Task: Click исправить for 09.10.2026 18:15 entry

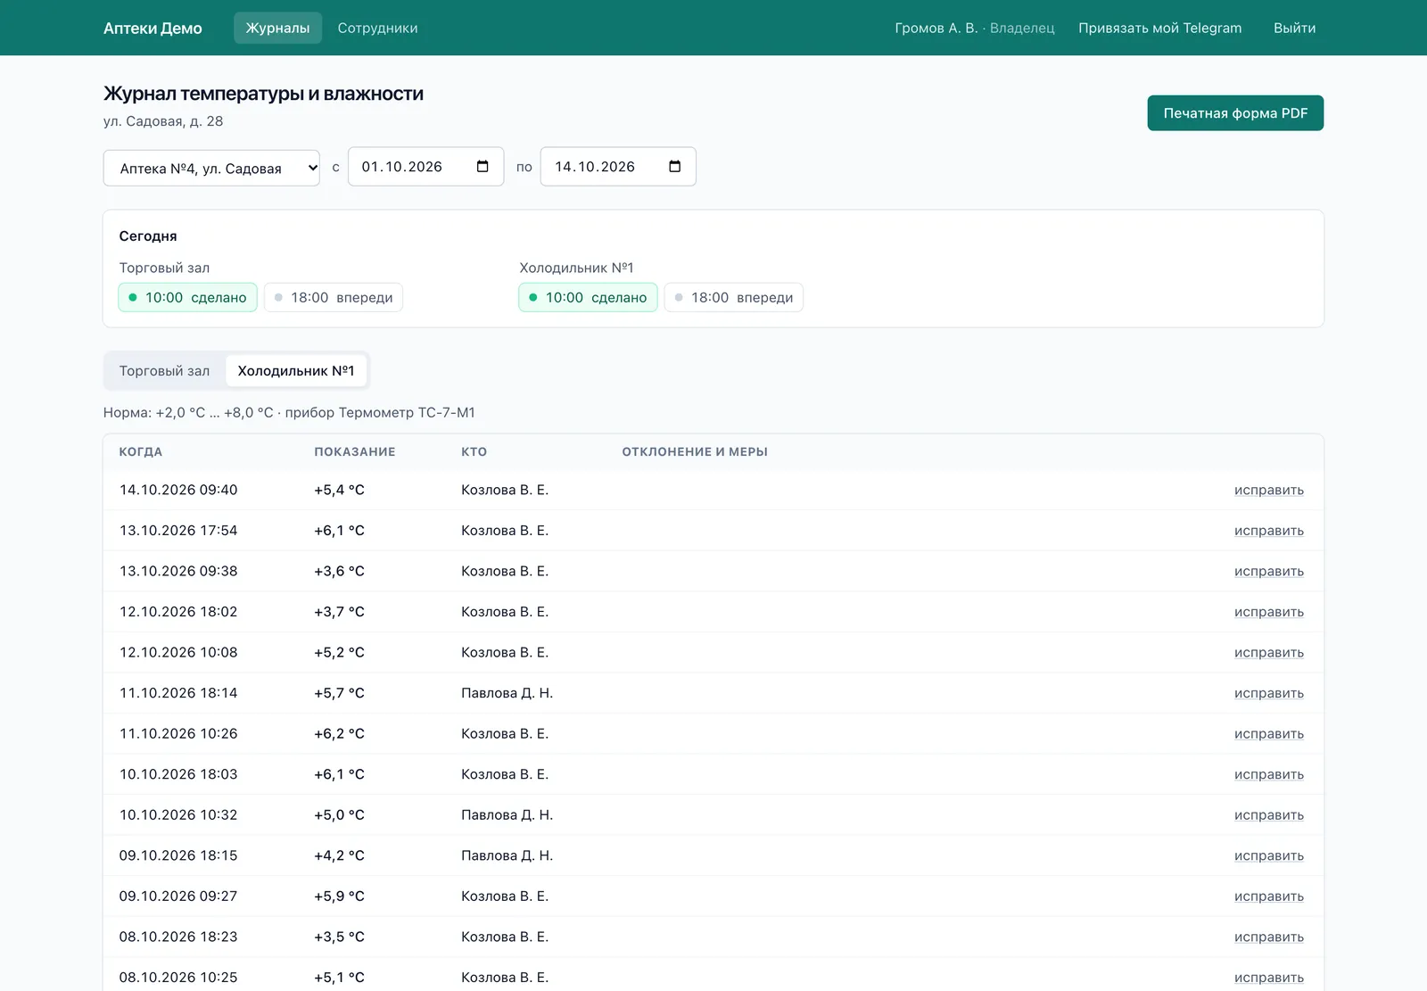Action: 1269,855
